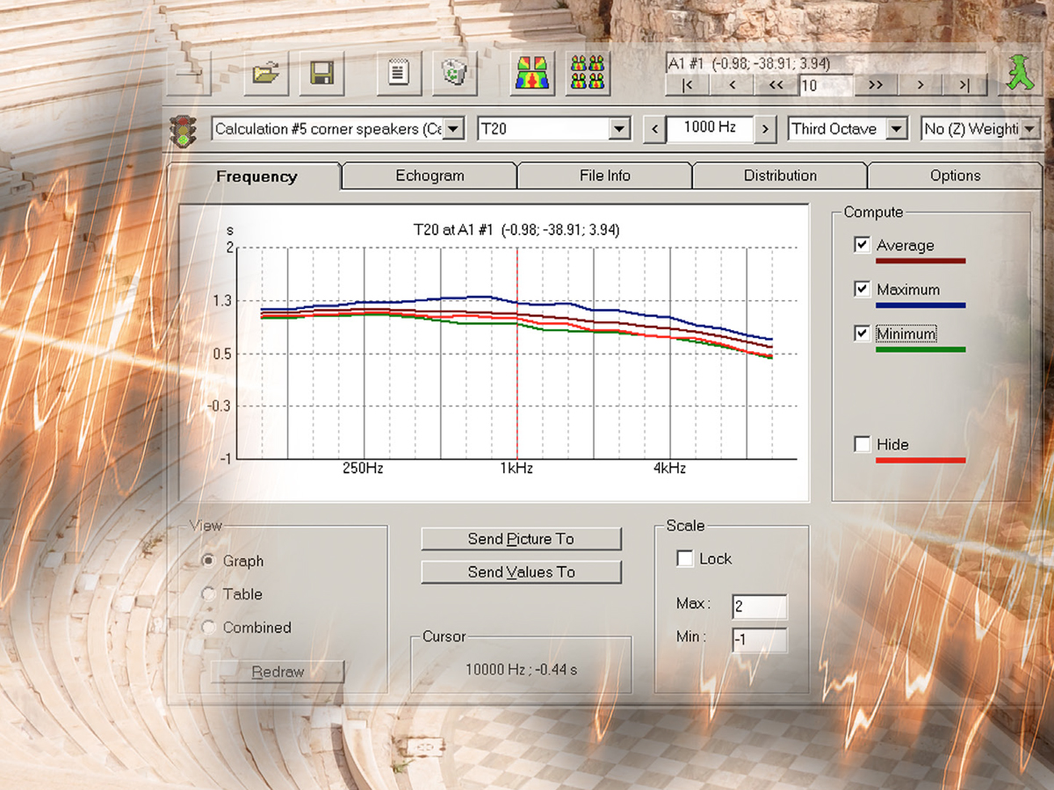
Task: Click the traffic light status icon
Action: pos(184,128)
